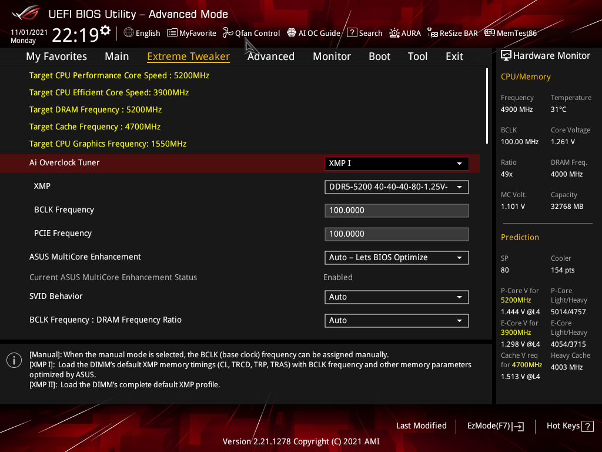This screenshot has width=602, height=452.
Task: Click the 32768 MB capacity value
Action: click(567, 207)
